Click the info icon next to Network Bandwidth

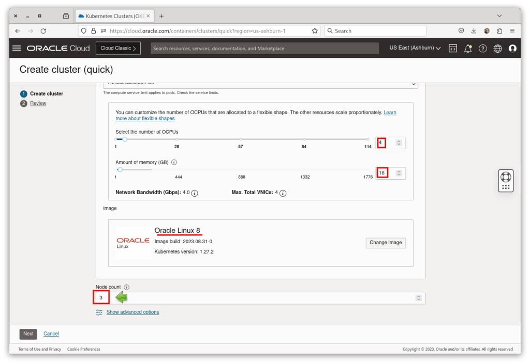[195, 193]
